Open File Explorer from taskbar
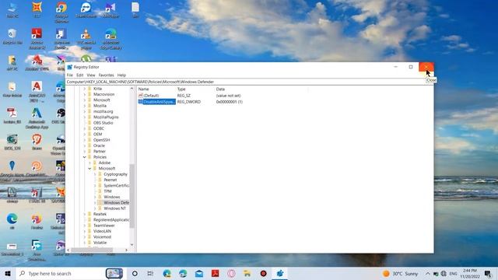This screenshot has width=498, height=280. point(247,273)
